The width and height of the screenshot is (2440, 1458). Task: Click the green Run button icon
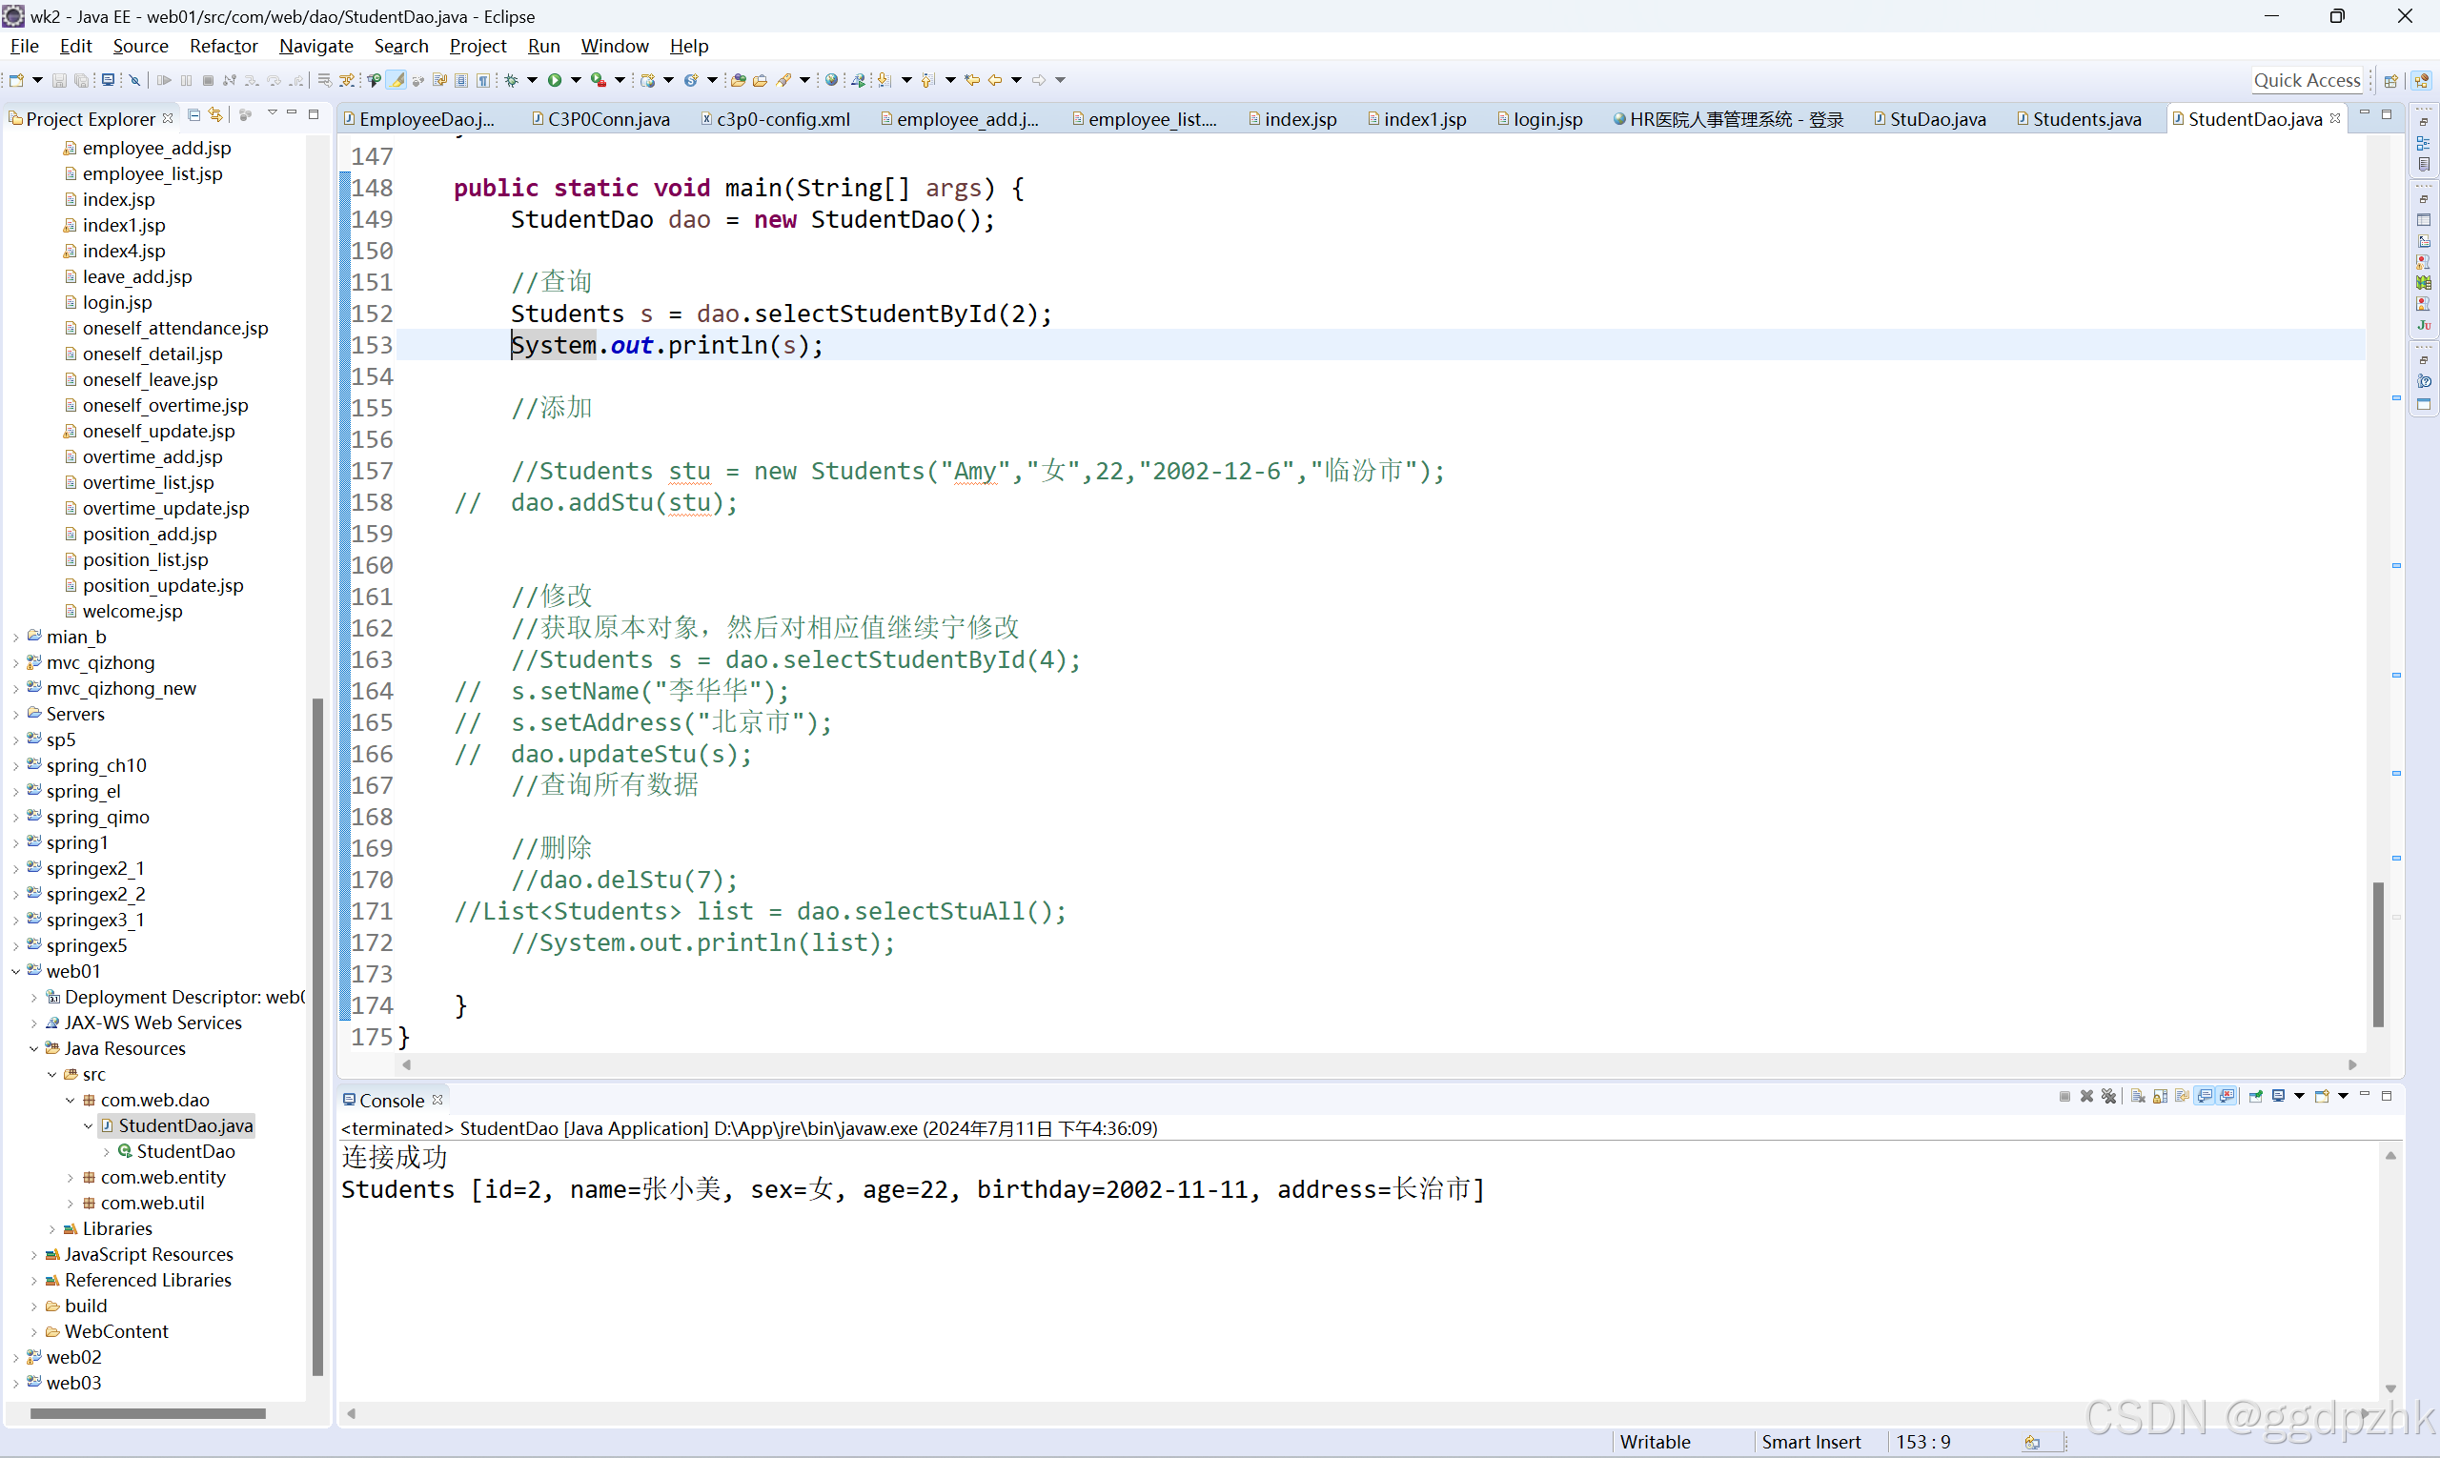click(554, 81)
